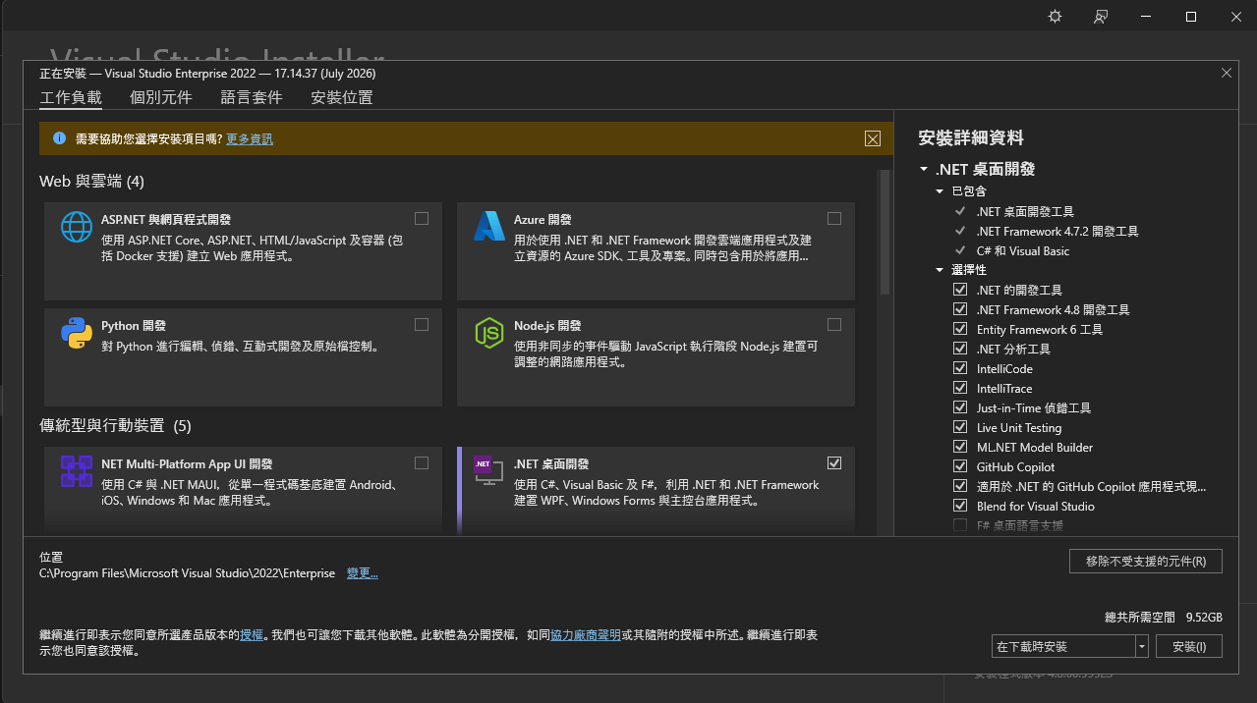Screen dimensions: 1257x703
Task: Click the 安裝詳細資料 heading
Action: click(x=970, y=137)
